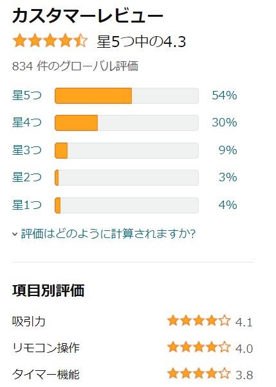Image resolution: width=276 pixels, height=387 pixels.
Task: Open the 30% four-star percentage link
Action: point(225,123)
